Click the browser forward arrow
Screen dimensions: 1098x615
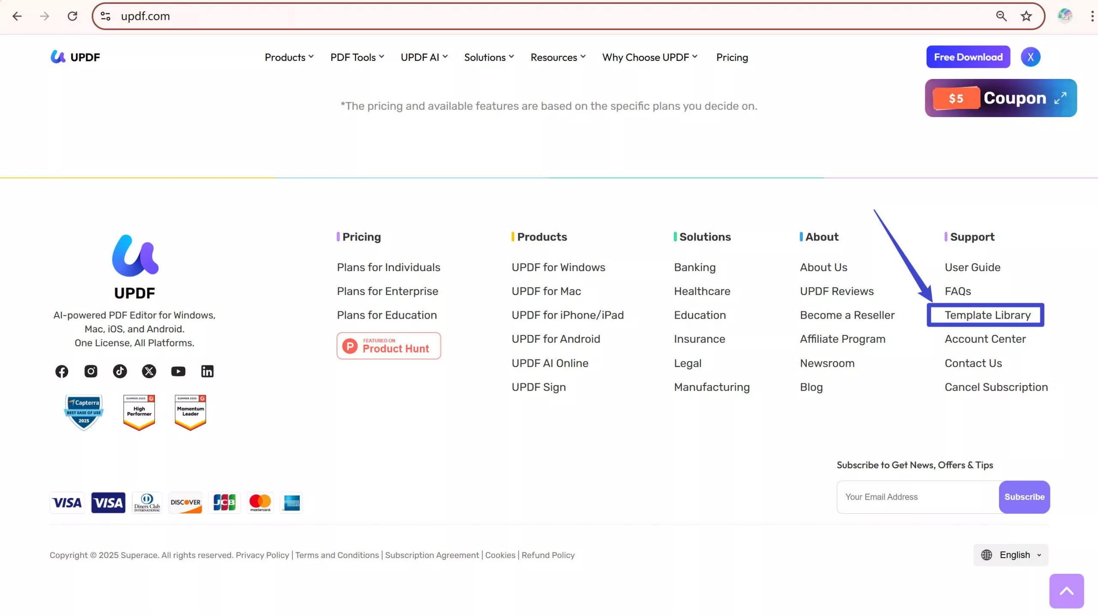tap(45, 16)
